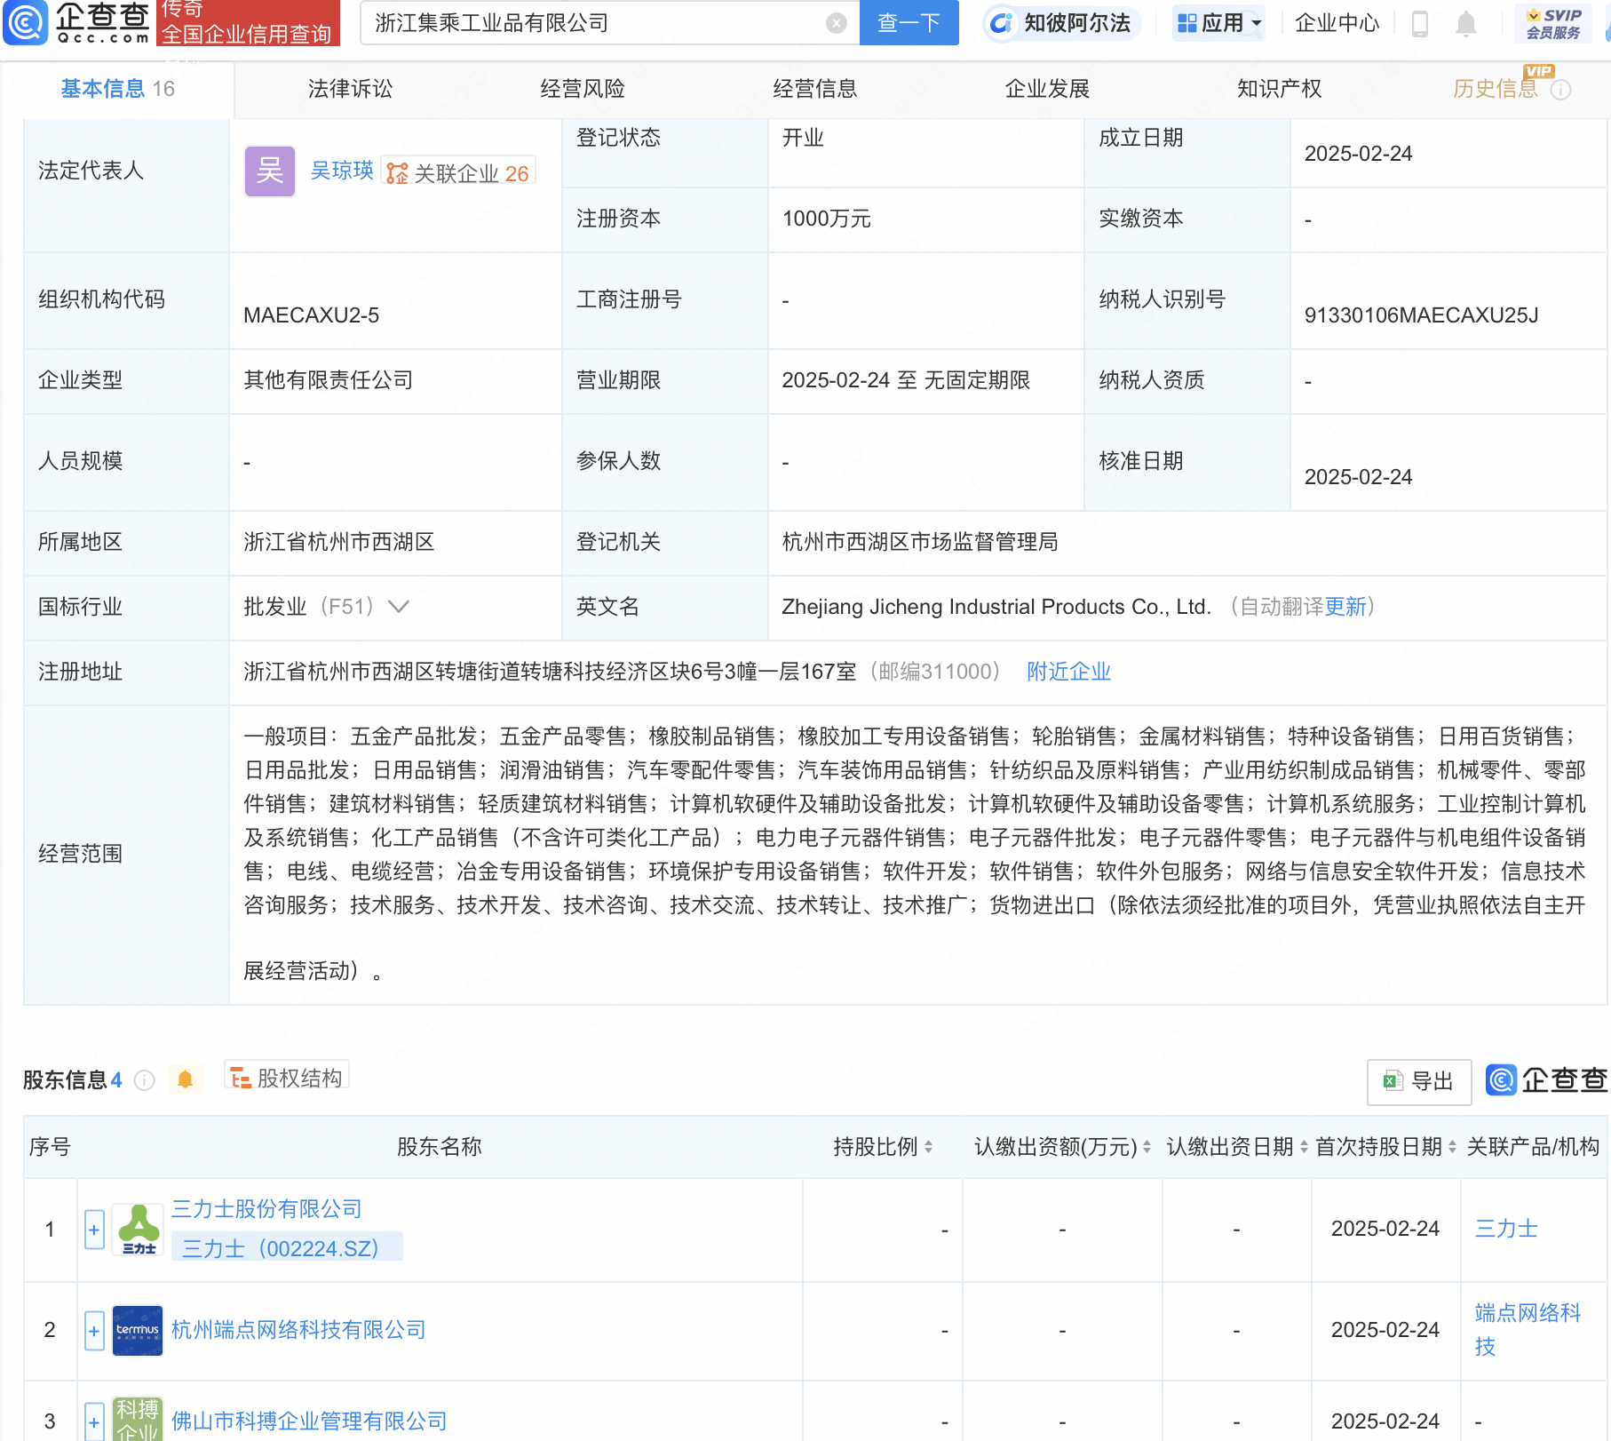Expand the 批发业 (F51) industry chevron
Screen dimensions: 1611x1441
pos(399,607)
